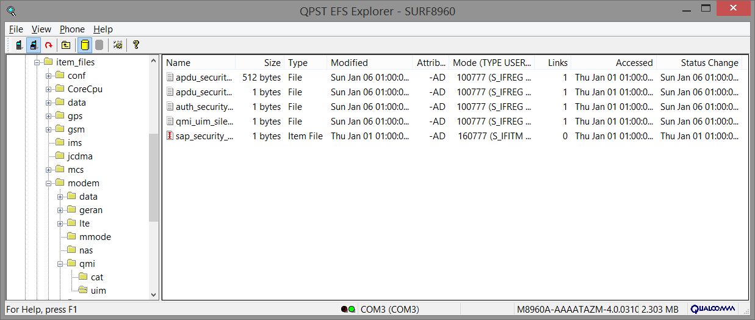
Task: Open the Phone menu
Action: click(x=72, y=29)
